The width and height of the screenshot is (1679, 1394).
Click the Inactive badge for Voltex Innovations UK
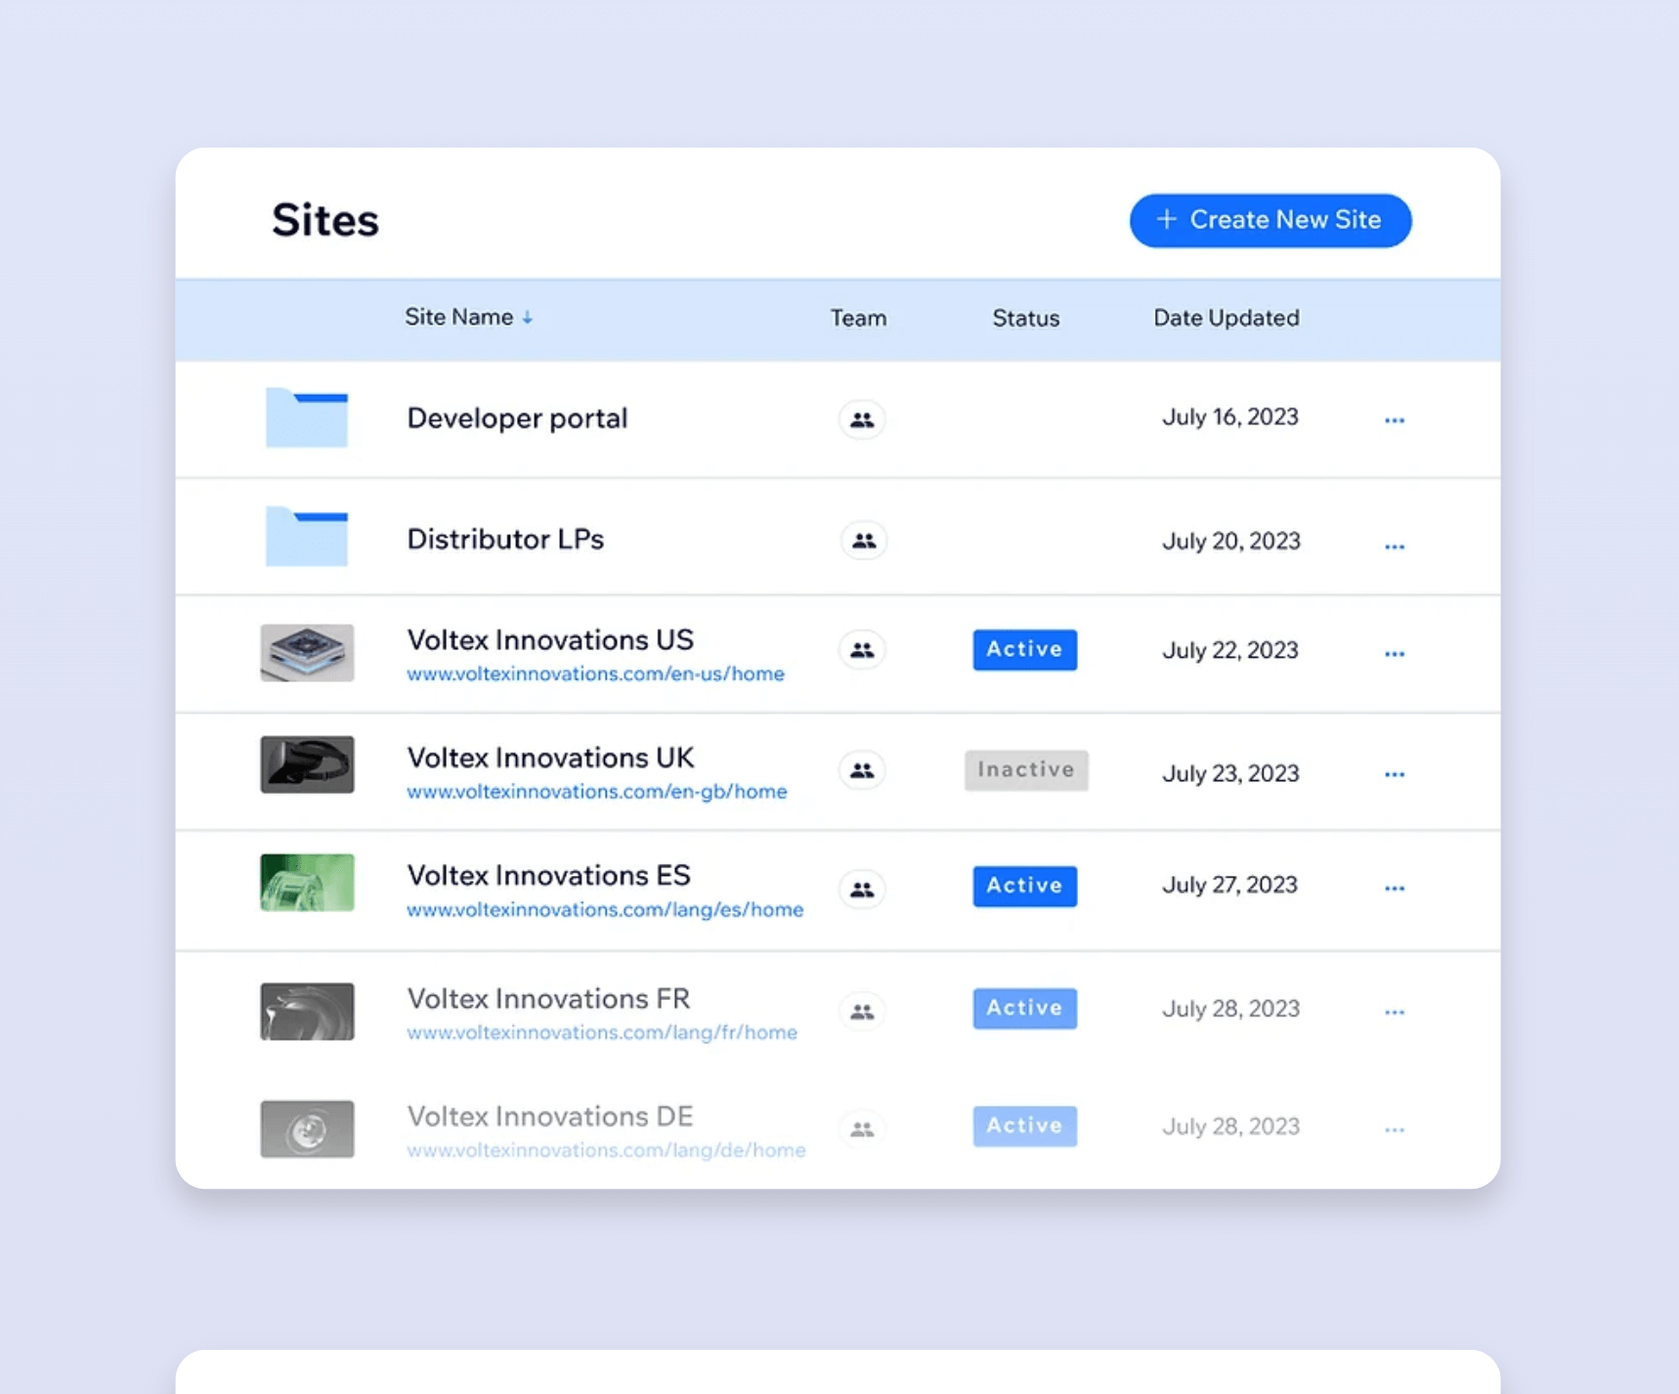tap(1025, 770)
